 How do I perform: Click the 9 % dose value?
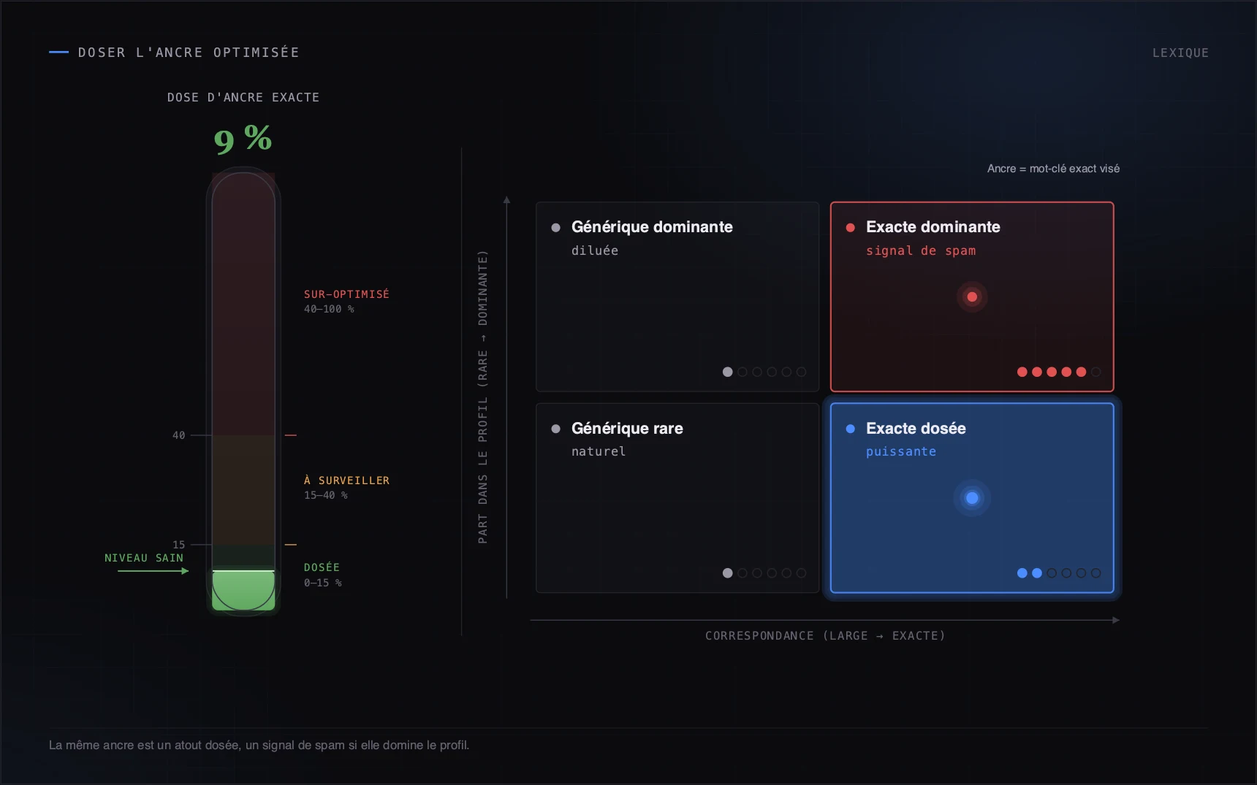click(243, 139)
